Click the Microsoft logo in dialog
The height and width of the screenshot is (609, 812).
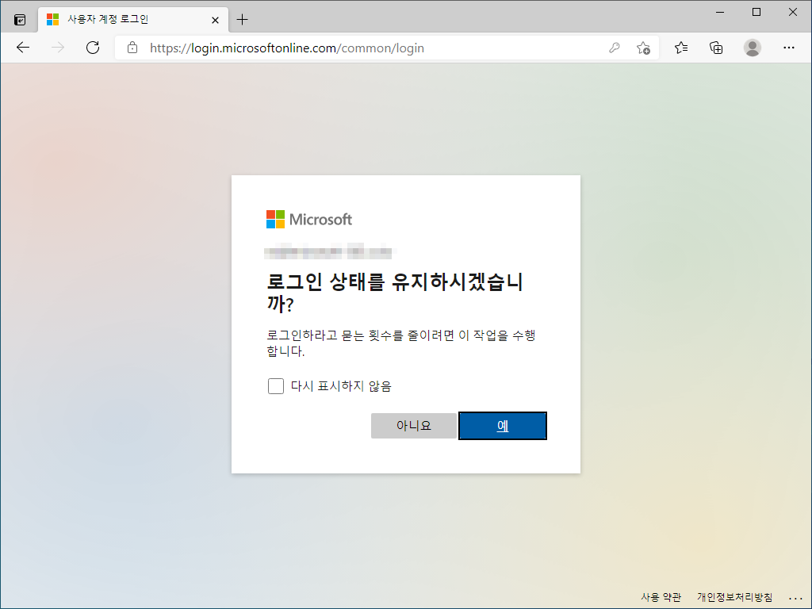click(309, 220)
